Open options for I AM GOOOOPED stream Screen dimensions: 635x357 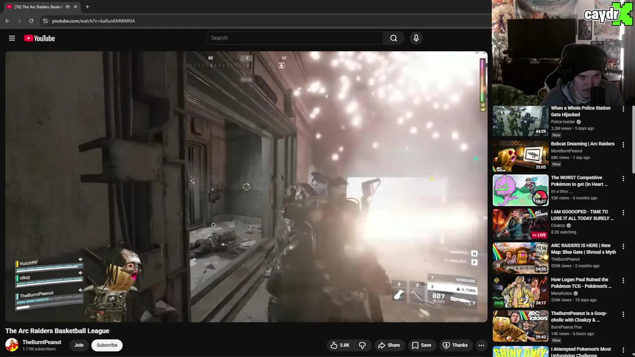623,212
